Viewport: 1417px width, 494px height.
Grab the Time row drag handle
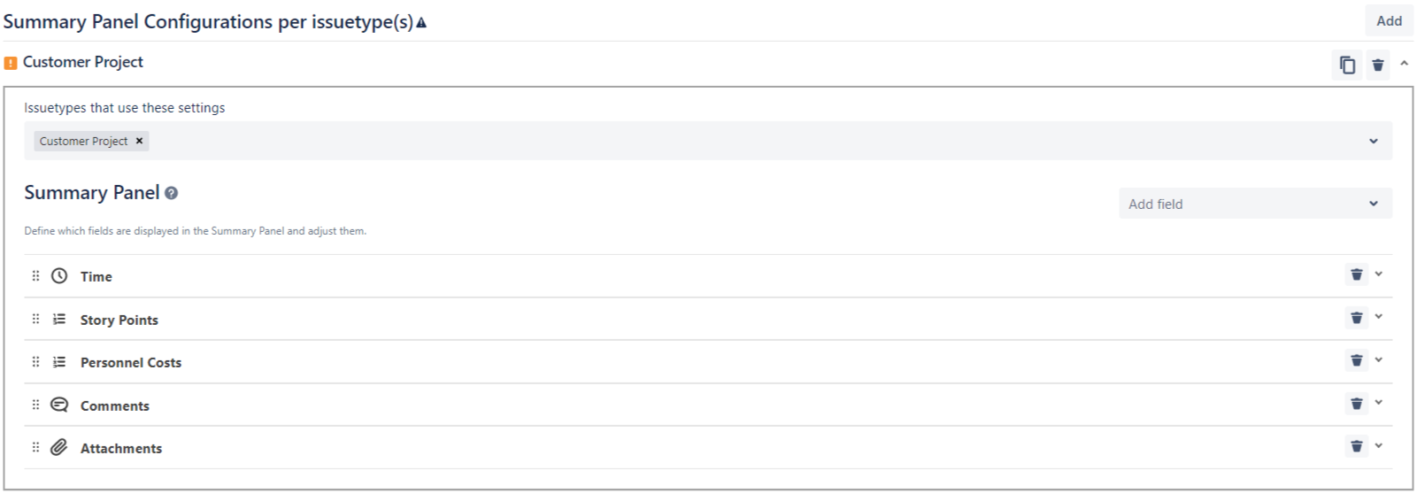click(x=36, y=275)
